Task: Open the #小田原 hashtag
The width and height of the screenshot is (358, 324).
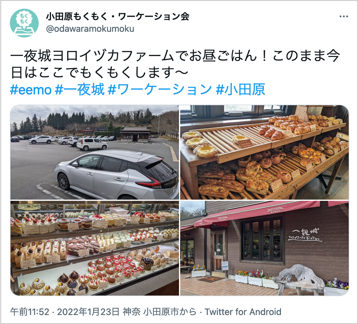Action: coord(240,89)
